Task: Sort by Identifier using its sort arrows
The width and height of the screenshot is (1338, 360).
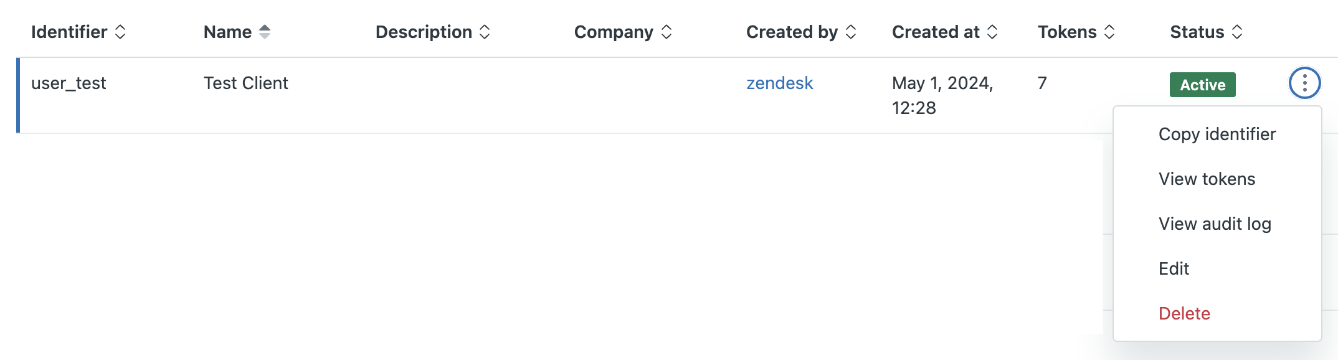Action: [x=120, y=32]
